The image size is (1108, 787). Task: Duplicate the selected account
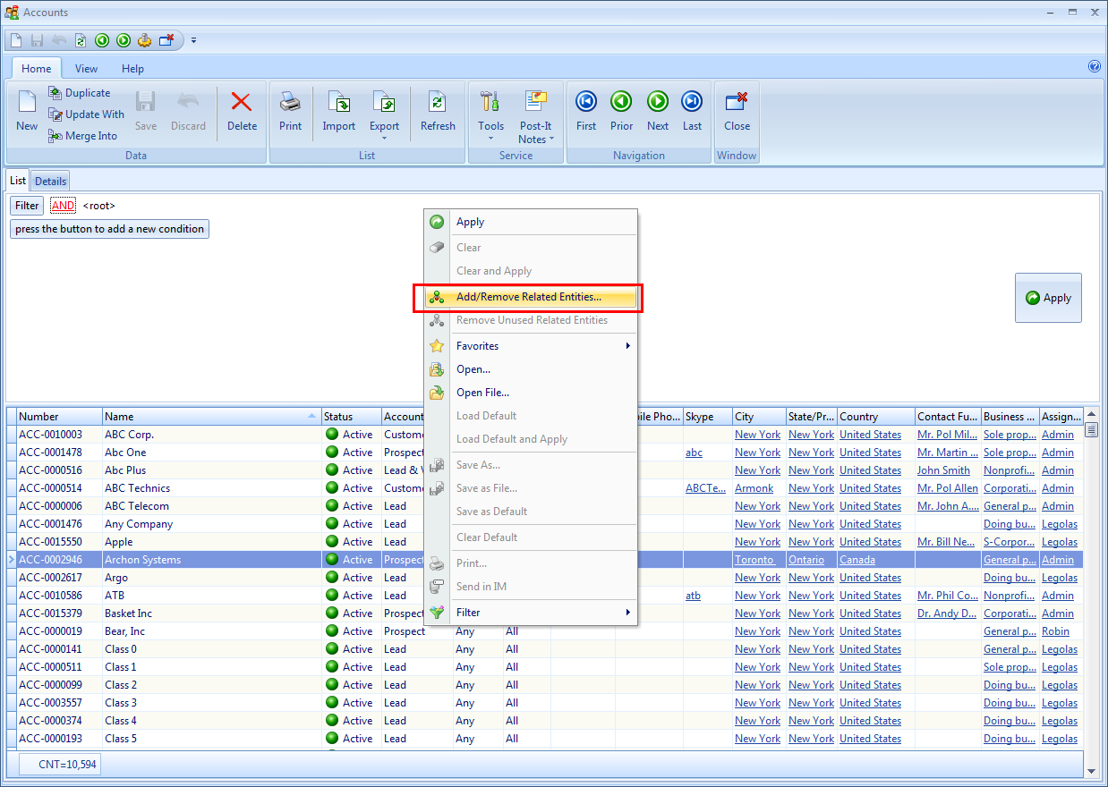79,93
